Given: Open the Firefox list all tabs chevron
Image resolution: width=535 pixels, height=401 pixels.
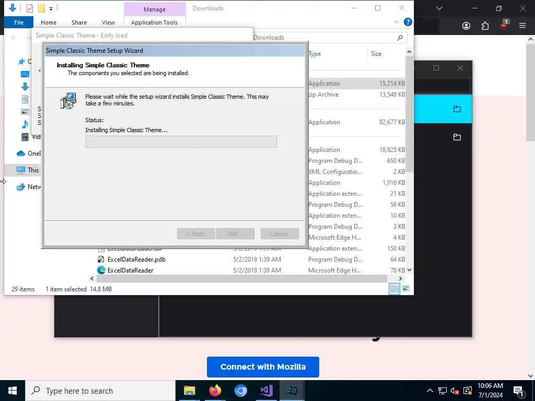Looking at the screenshot, I should click(439, 8).
